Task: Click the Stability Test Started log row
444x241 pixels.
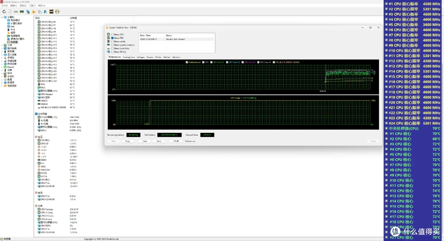Action: 176,39
